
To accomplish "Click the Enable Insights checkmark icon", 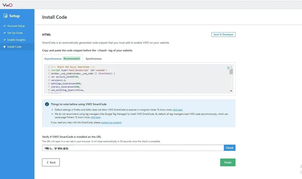I will 5,40.
